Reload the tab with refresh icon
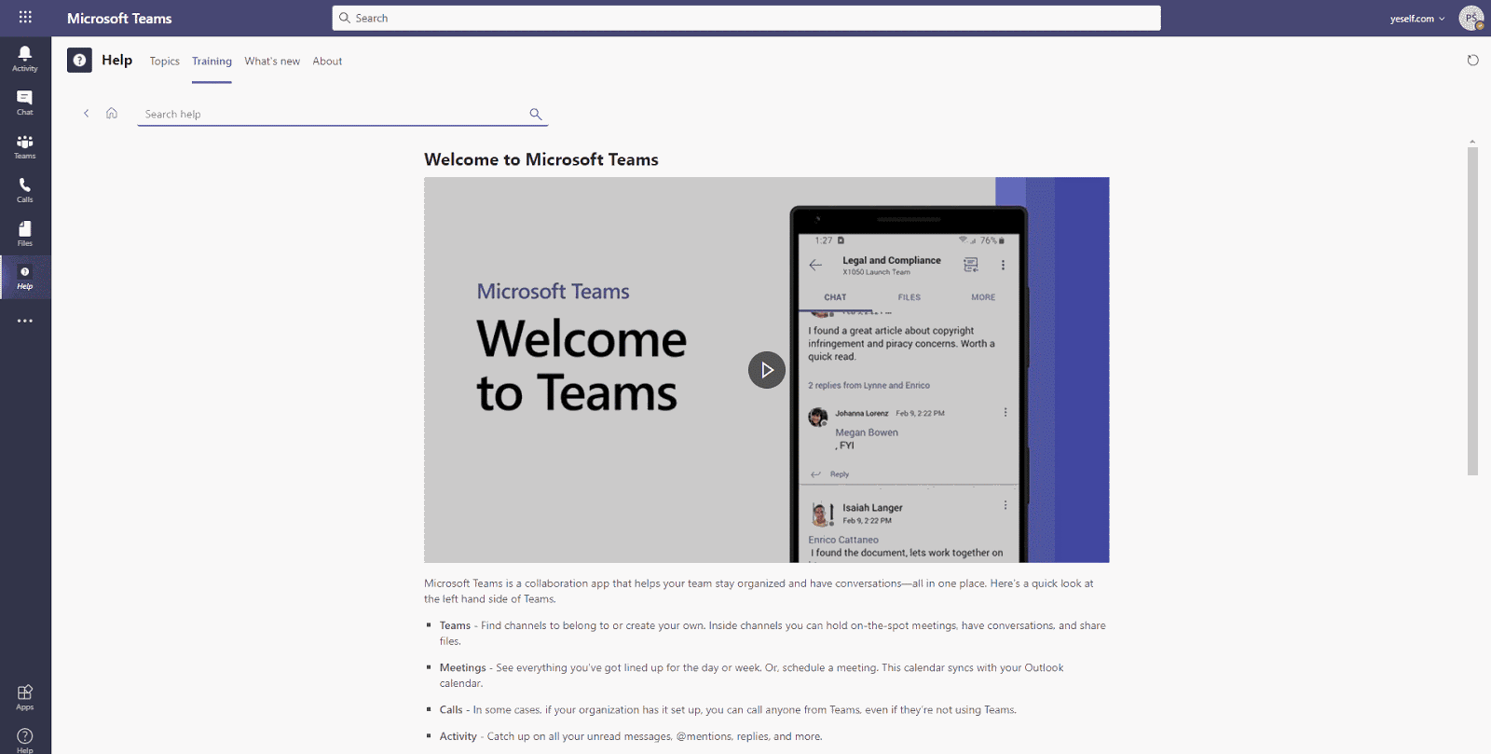The height and width of the screenshot is (754, 1491). click(1472, 61)
